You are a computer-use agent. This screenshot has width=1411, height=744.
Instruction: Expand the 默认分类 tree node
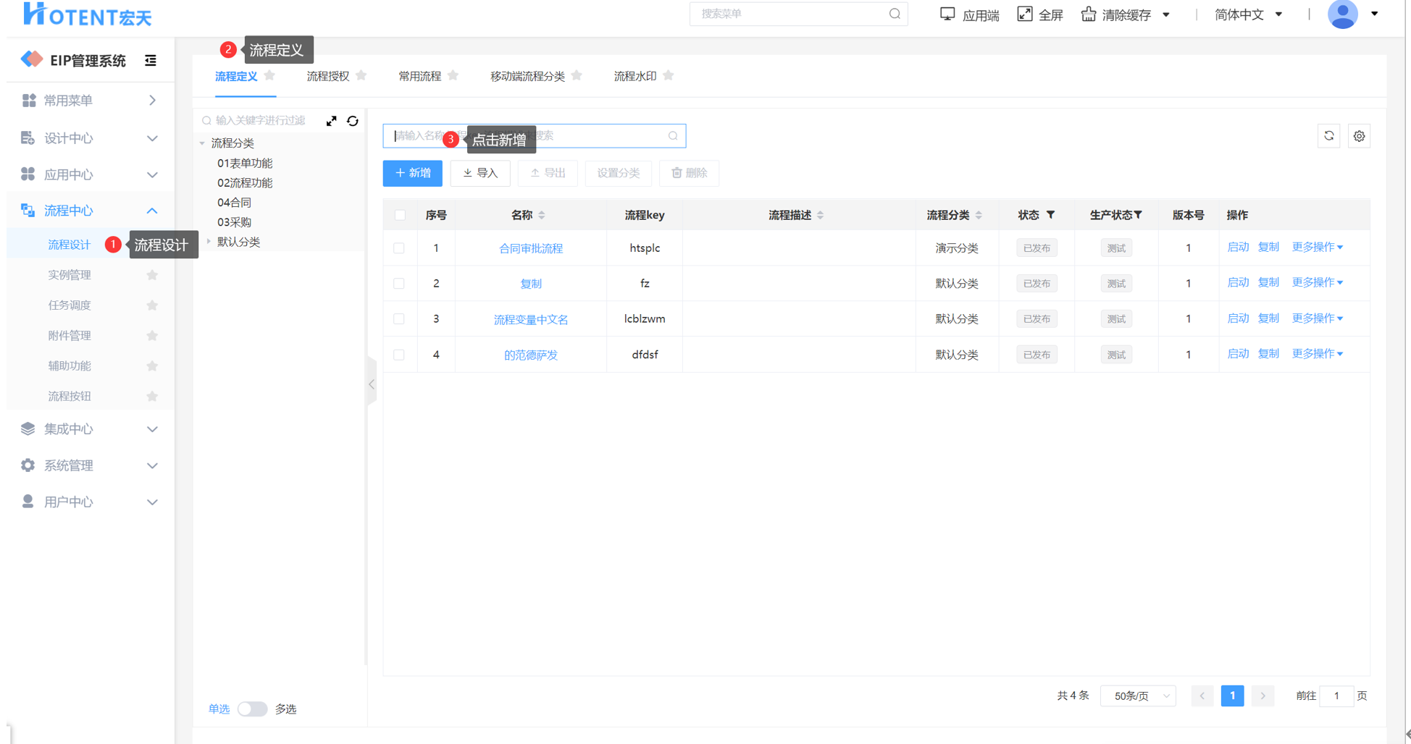[209, 242]
